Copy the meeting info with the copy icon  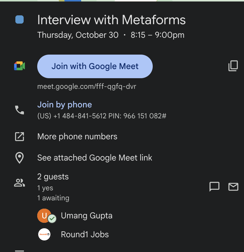tap(233, 66)
